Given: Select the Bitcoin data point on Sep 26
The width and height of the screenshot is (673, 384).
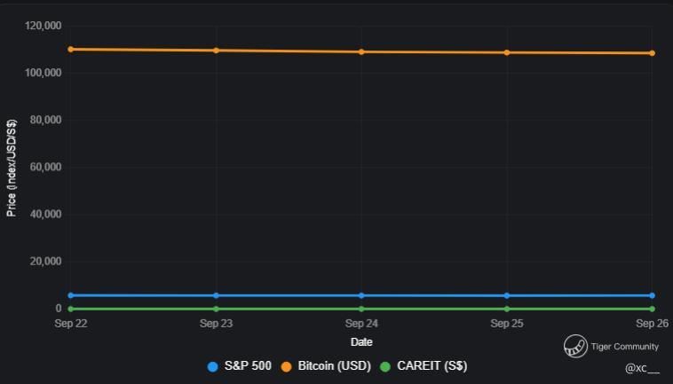Looking at the screenshot, I should 652,53.
